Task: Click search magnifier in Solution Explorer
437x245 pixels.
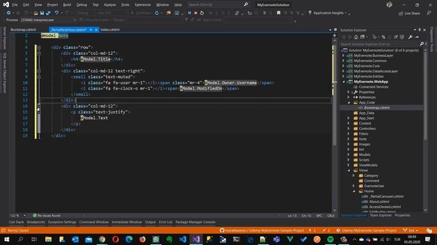Action: [422, 44]
